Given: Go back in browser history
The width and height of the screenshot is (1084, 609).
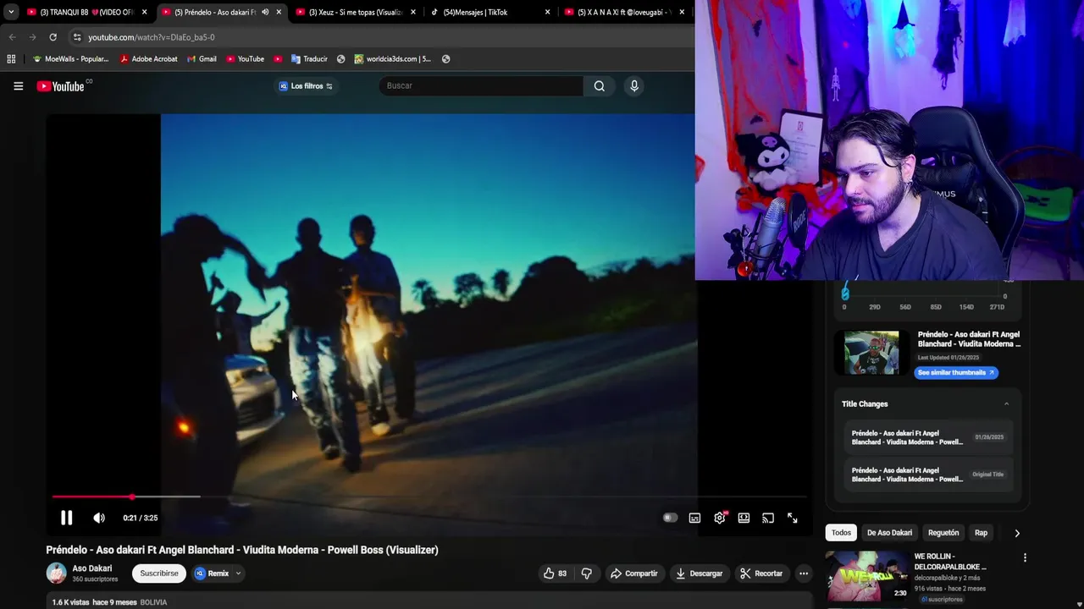Looking at the screenshot, I should [12, 37].
